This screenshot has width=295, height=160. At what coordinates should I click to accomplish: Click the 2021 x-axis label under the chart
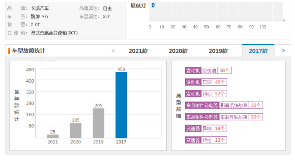click(x=53, y=142)
